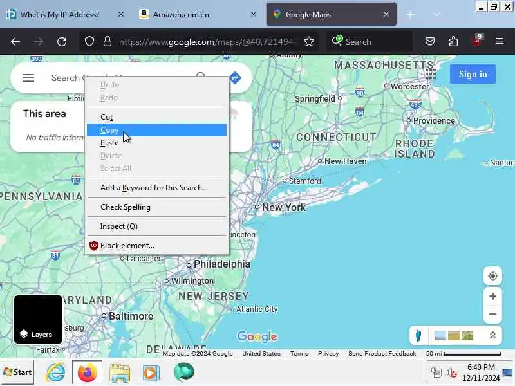Select Cut in the context menu
This screenshot has height=386, width=515.
click(157, 117)
